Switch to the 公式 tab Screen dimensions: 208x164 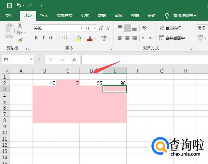[85, 16]
